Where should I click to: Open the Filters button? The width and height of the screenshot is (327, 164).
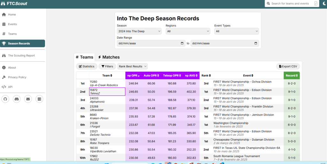pos(107,66)
